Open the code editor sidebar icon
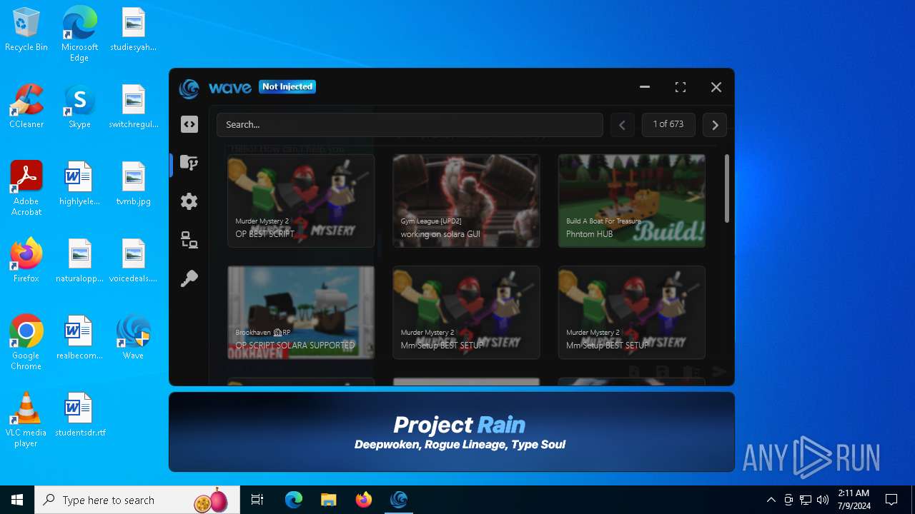Screen dimensions: 915x514 [x=189, y=124]
